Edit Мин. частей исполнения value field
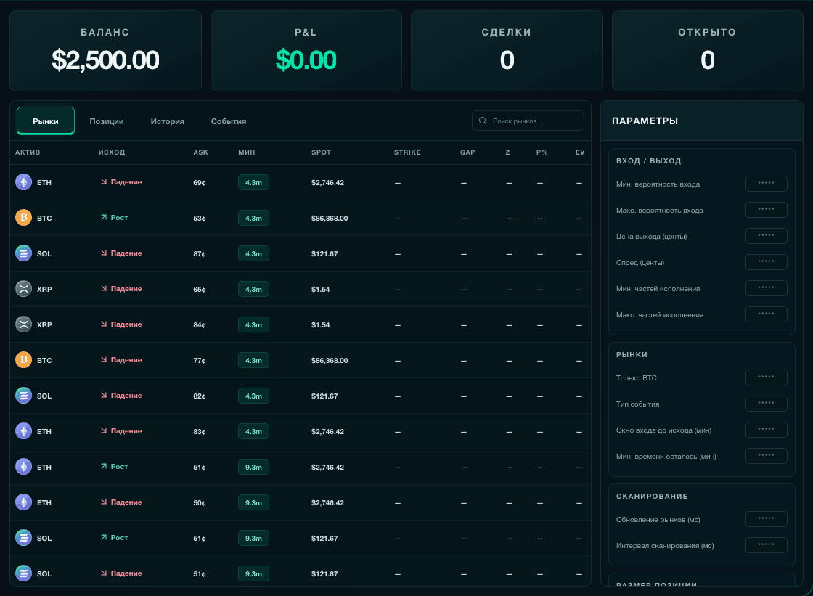 tap(767, 288)
